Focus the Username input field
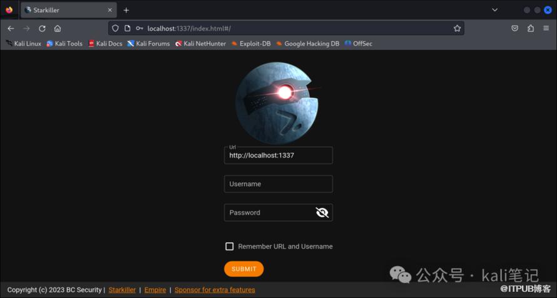This screenshot has height=298, width=557. (x=278, y=184)
